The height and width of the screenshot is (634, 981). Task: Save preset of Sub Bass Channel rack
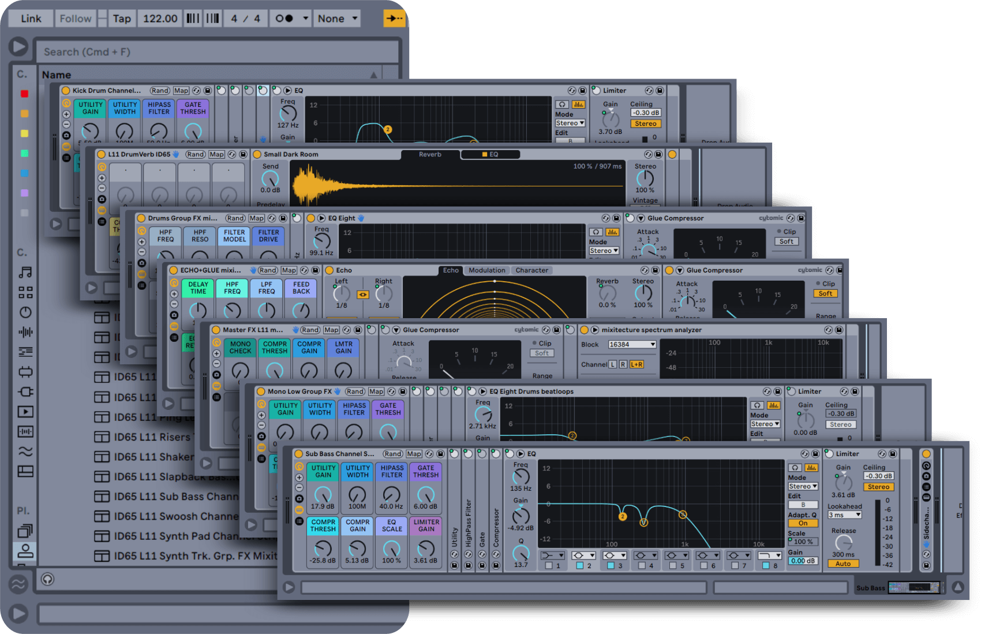(440, 454)
